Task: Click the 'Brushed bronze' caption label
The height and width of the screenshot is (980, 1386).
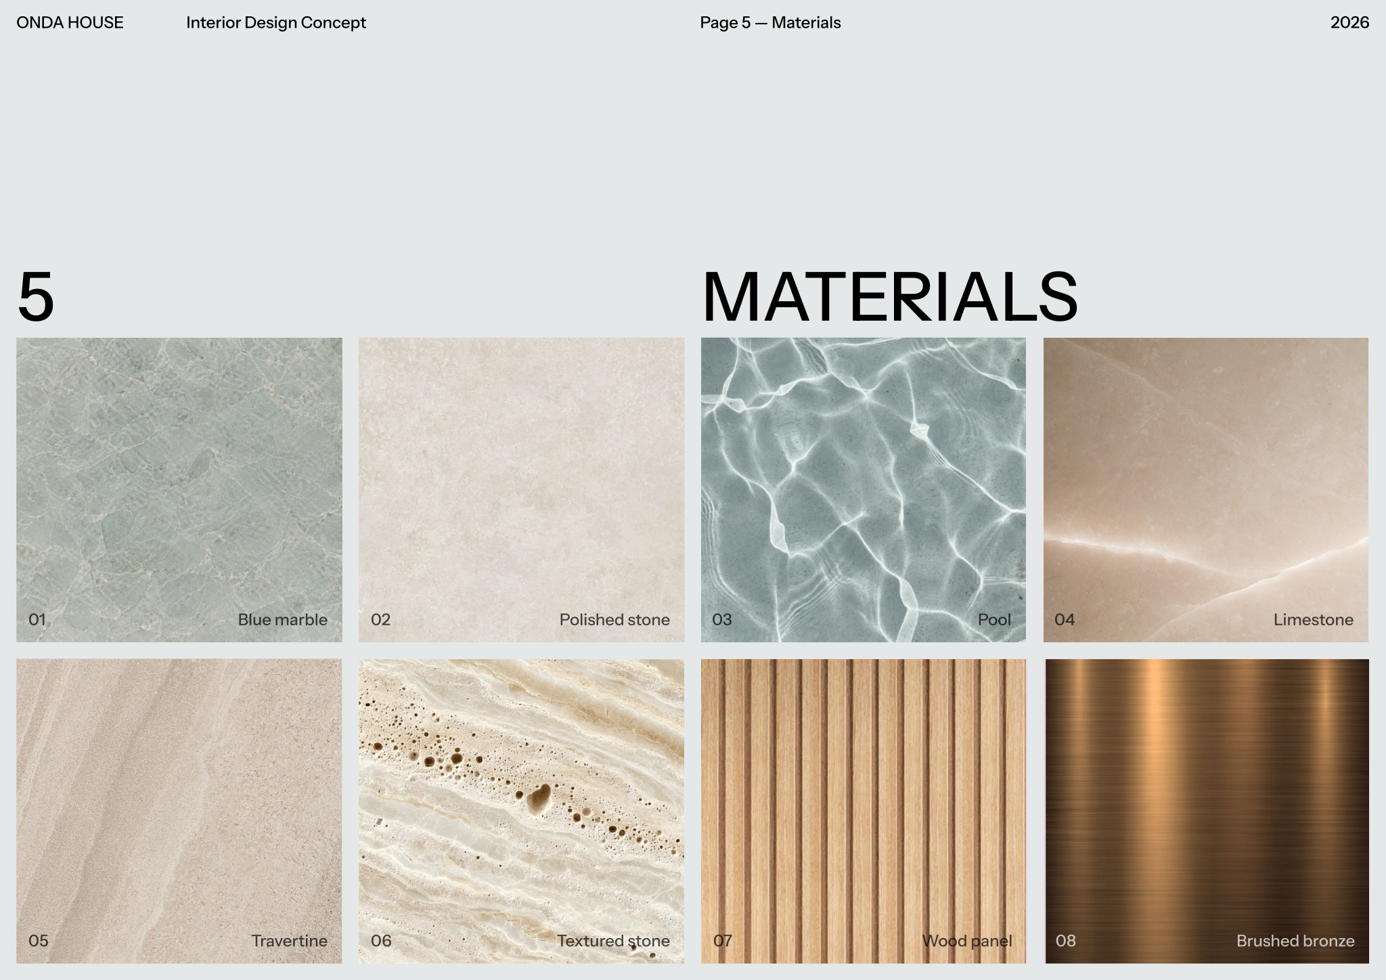Action: (x=1295, y=941)
